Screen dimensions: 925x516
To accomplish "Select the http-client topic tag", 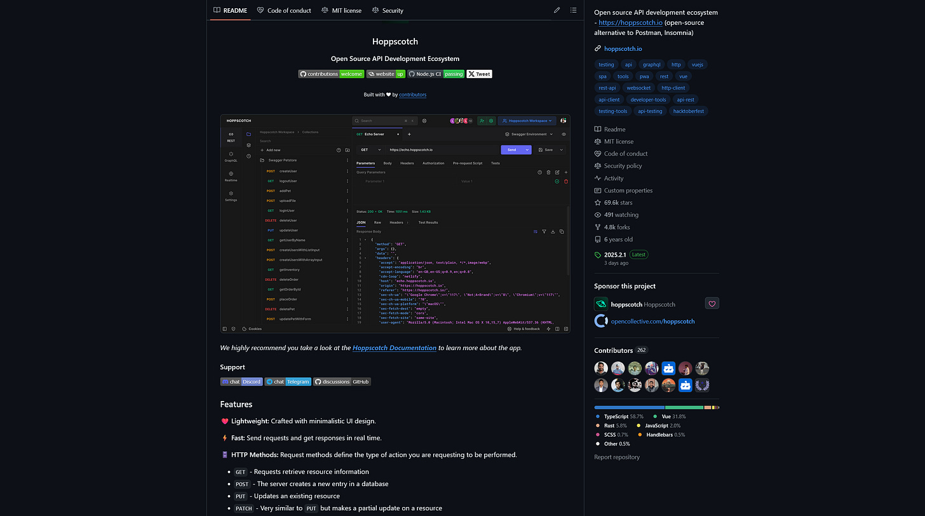I will 673,88.
